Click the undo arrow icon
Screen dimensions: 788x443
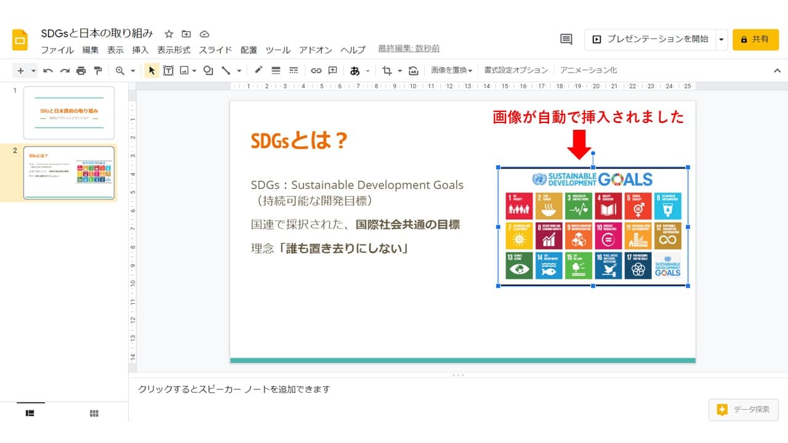point(48,71)
